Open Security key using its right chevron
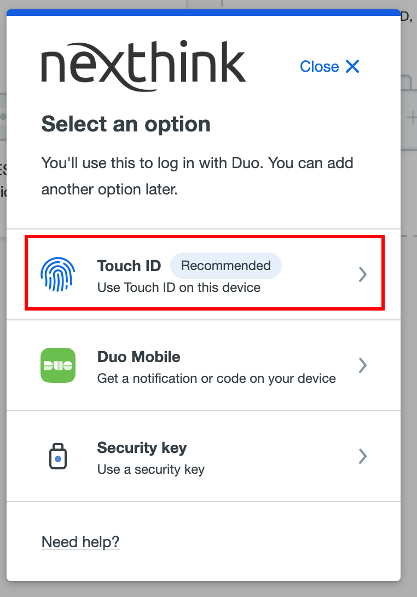 [x=362, y=456]
